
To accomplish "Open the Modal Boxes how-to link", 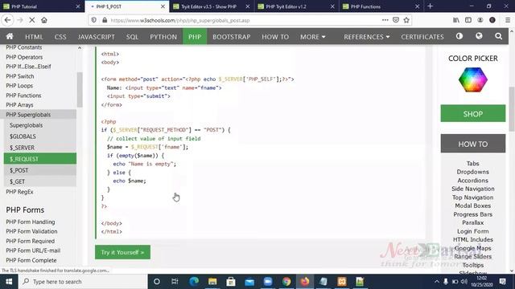I will (x=472, y=206).
